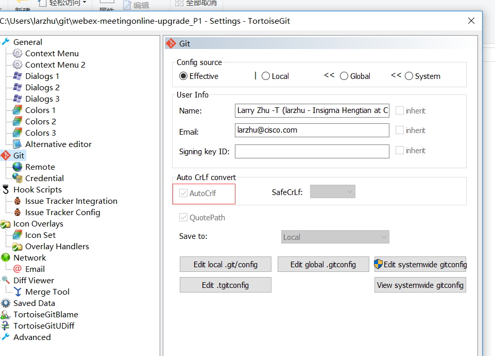Toggle the AutoCrlf checkbox
Screen dimensions: 495x356
[183, 193]
